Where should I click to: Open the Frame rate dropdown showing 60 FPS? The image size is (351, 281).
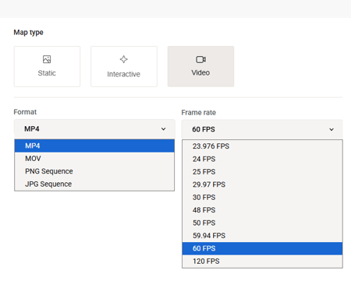262,129
